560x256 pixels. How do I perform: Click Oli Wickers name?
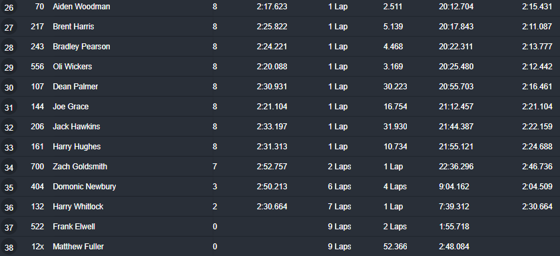[73, 67]
